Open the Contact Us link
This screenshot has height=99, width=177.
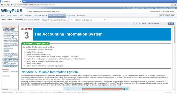click(150, 8)
